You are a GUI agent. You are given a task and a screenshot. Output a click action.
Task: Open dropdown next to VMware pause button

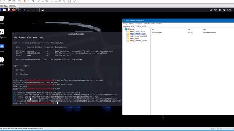[28, 1]
